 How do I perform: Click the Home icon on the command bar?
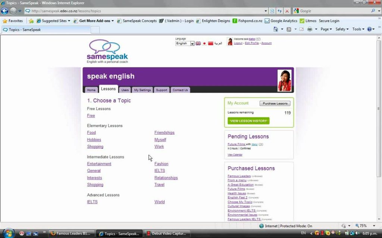[275, 29]
